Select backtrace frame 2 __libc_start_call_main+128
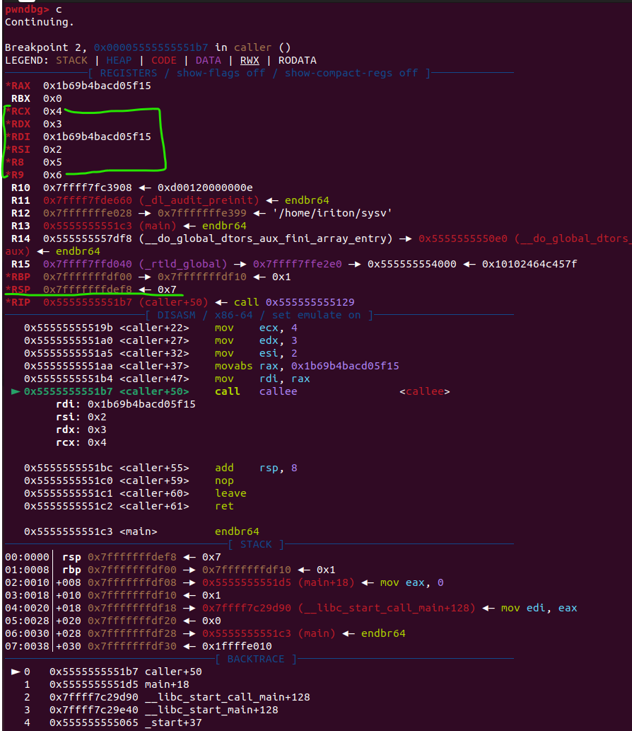This screenshot has height=731, width=632. point(167,698)
